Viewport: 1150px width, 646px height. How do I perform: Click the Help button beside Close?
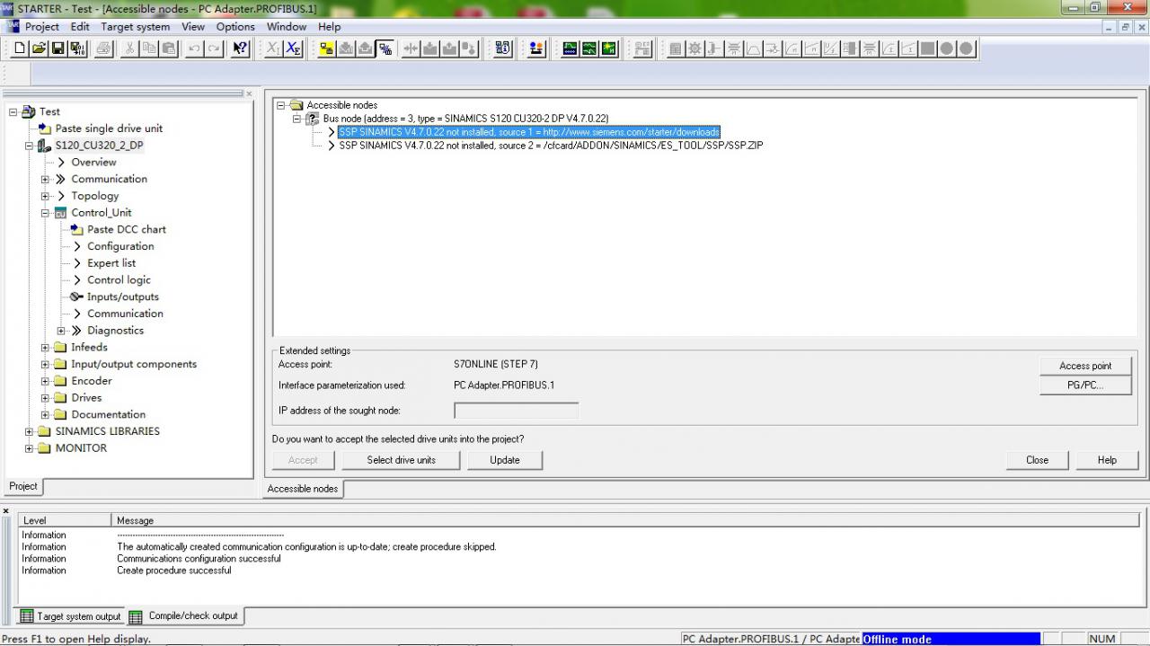tap(1107, 460)
